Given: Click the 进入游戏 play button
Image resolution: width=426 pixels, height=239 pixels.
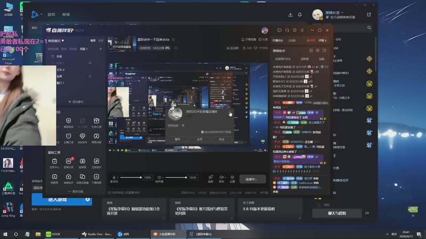Looking at the screenshot, I should coord(58,200).
